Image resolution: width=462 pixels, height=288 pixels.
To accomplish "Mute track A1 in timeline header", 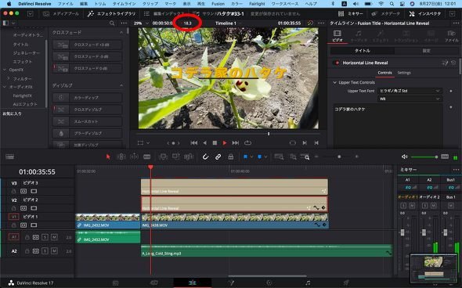I will [54, 237].
